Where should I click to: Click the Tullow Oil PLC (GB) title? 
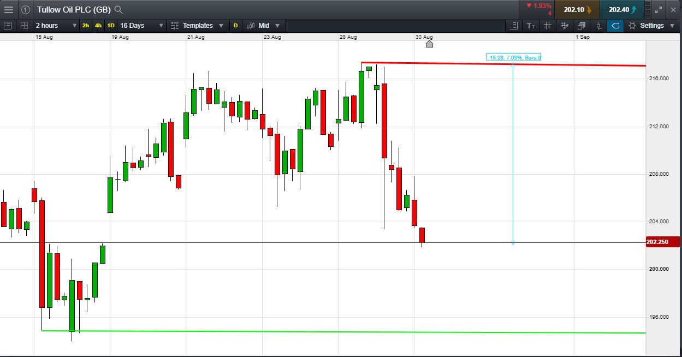(x=74, y=10)
